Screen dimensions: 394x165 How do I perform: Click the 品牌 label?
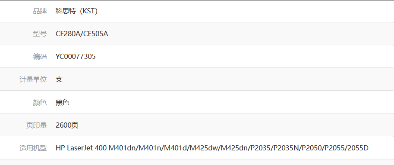[x=40, y=11]
